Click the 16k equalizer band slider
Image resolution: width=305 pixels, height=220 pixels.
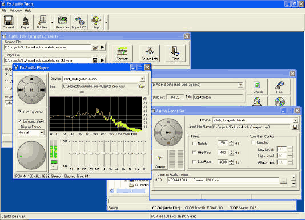[143, 153]
